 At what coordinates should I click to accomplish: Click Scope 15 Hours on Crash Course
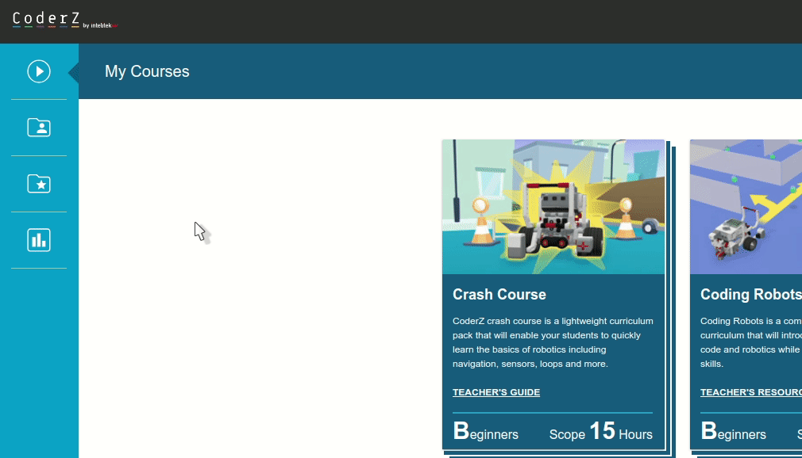pos(601,431)
